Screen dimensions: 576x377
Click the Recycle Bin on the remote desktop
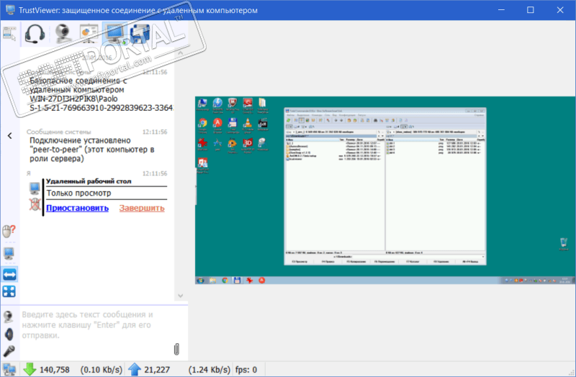click(x=564, y=244)
